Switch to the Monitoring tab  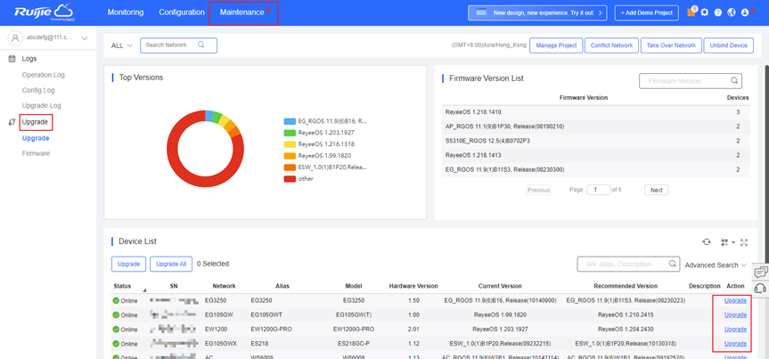click(x=126, y=12)
